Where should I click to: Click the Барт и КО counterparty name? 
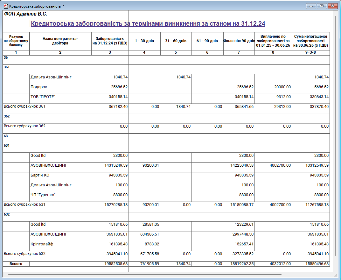pos(40,175)
